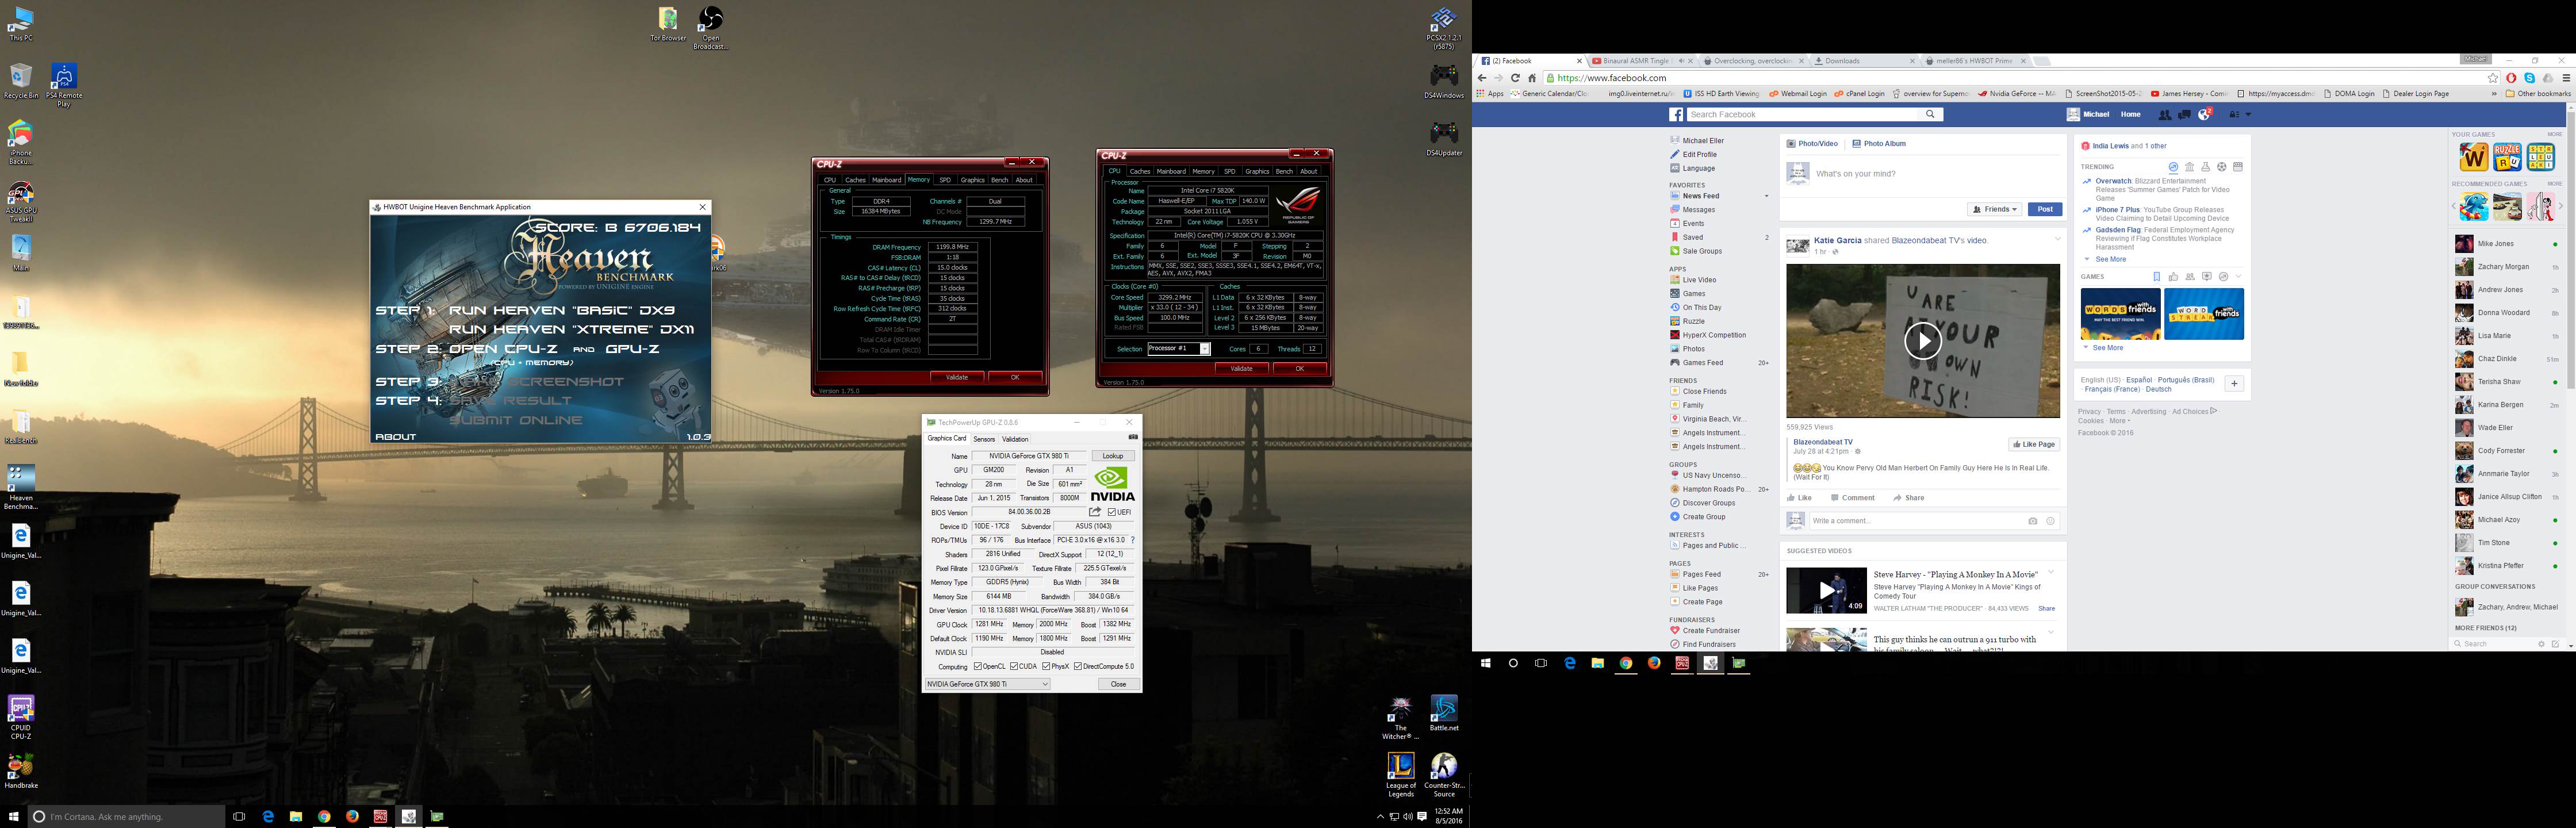Image resolution: width=2576 pixels, height=828 pixels.
Task: Click the emoji icon in the comment box
Action: point(2050,521)
